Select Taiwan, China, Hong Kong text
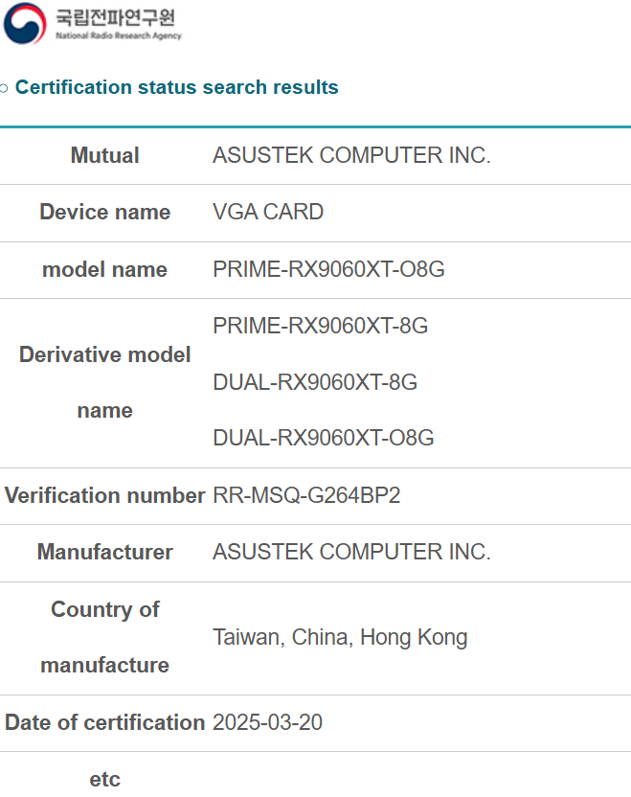This screenshot has height=797, width=631. pyautogui.click(x=340, y=637)
